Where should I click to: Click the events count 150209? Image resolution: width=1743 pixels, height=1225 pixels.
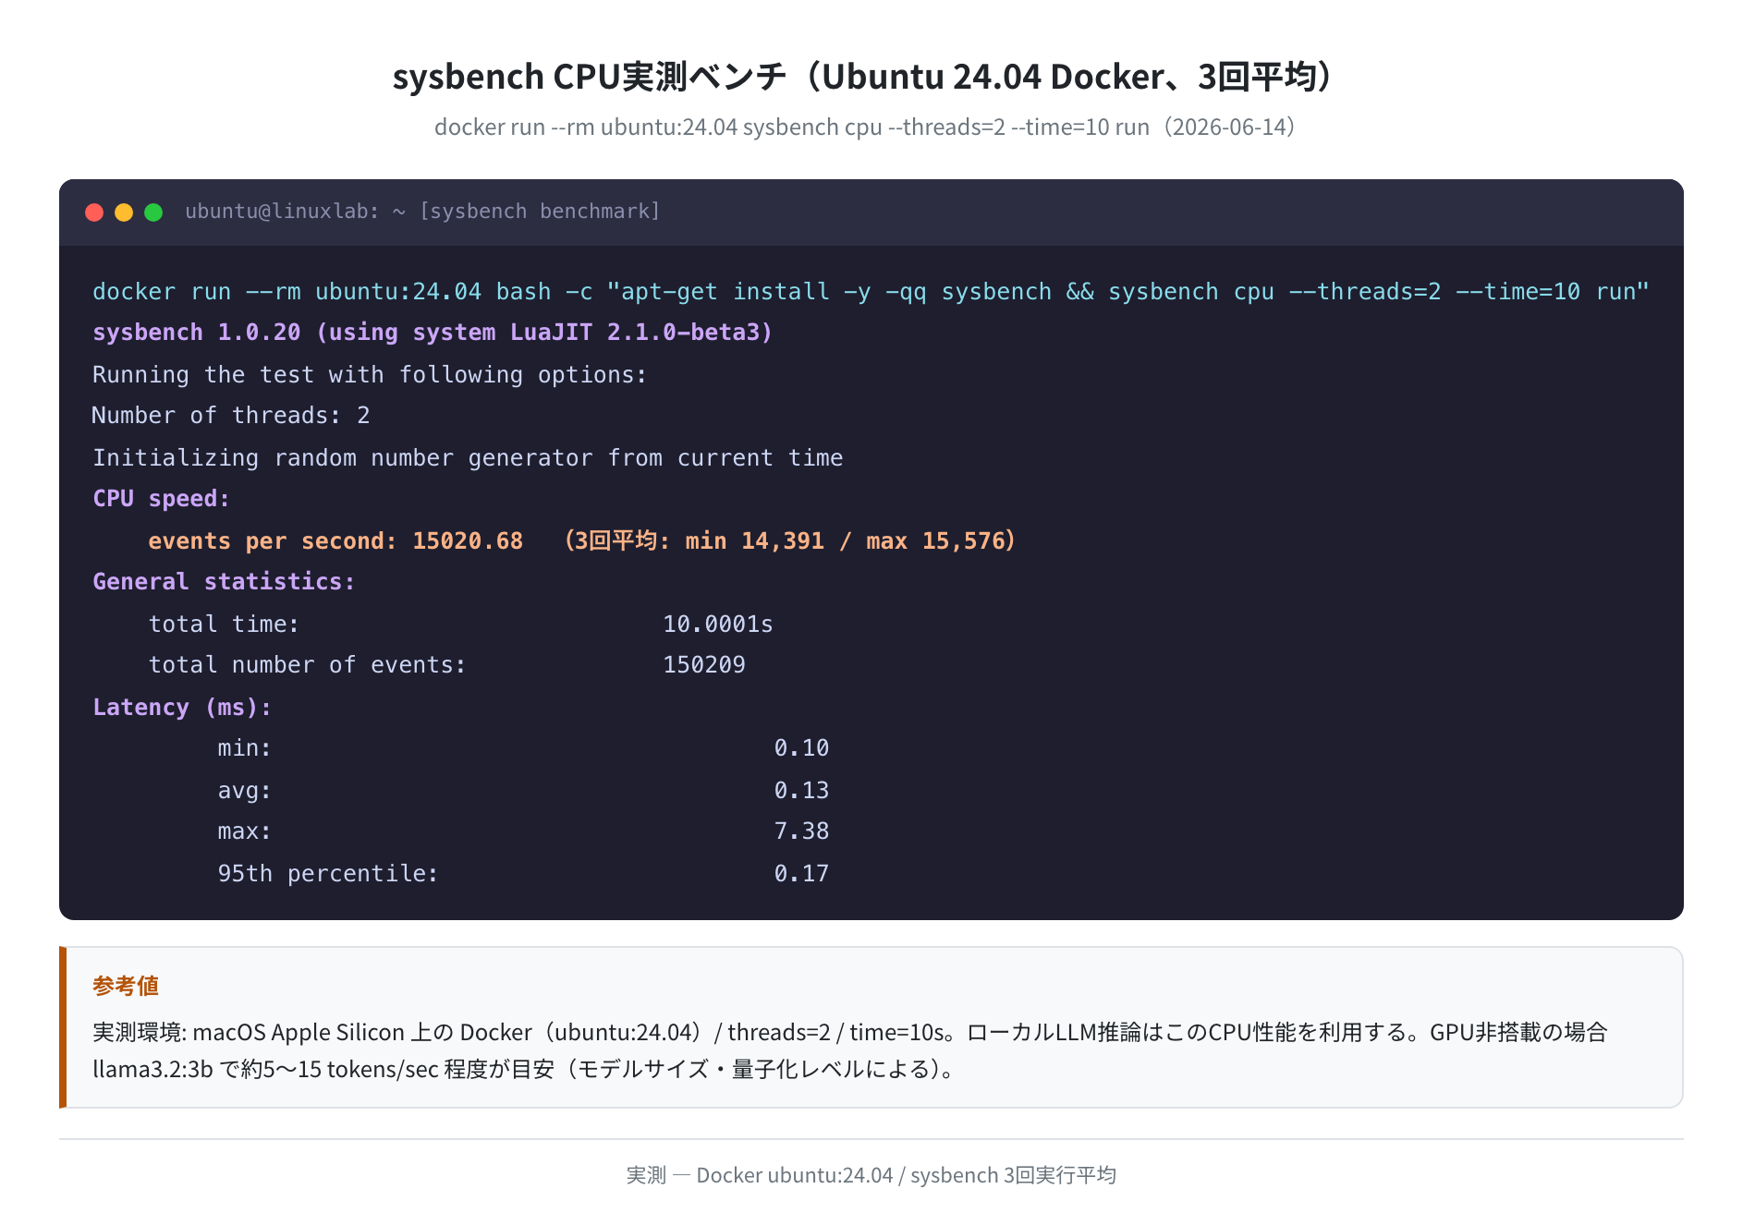704,665
